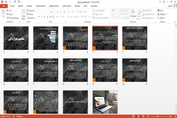Click the Paste clipboard icon
177x118 pixels.
3,12
